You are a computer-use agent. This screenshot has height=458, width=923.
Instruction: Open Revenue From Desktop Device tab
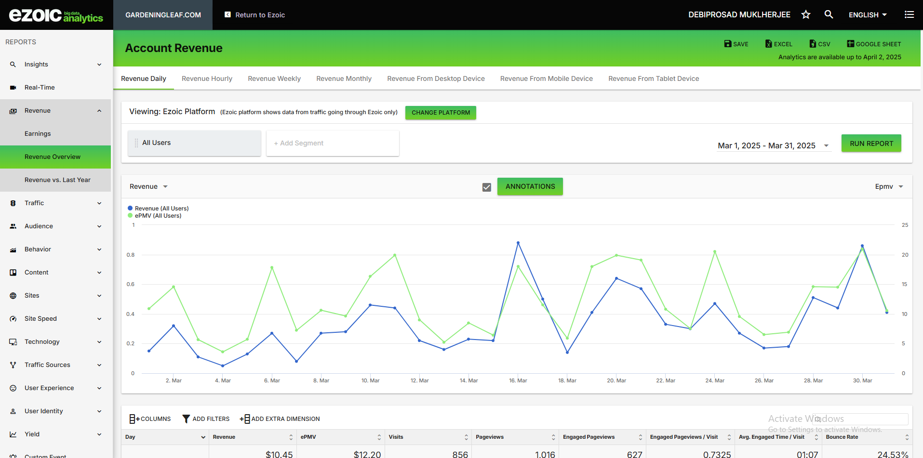(x=436, y=79)
